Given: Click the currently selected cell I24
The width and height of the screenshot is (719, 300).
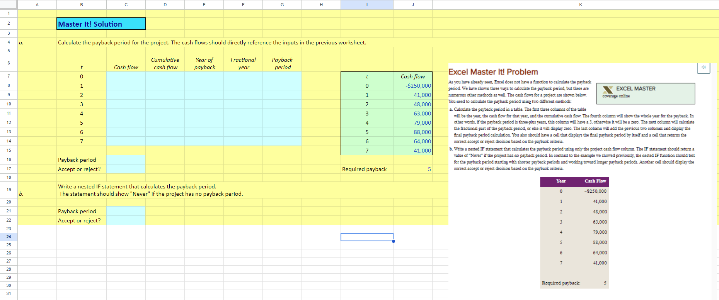Looking at the screenshot, I should click(367, 237).
